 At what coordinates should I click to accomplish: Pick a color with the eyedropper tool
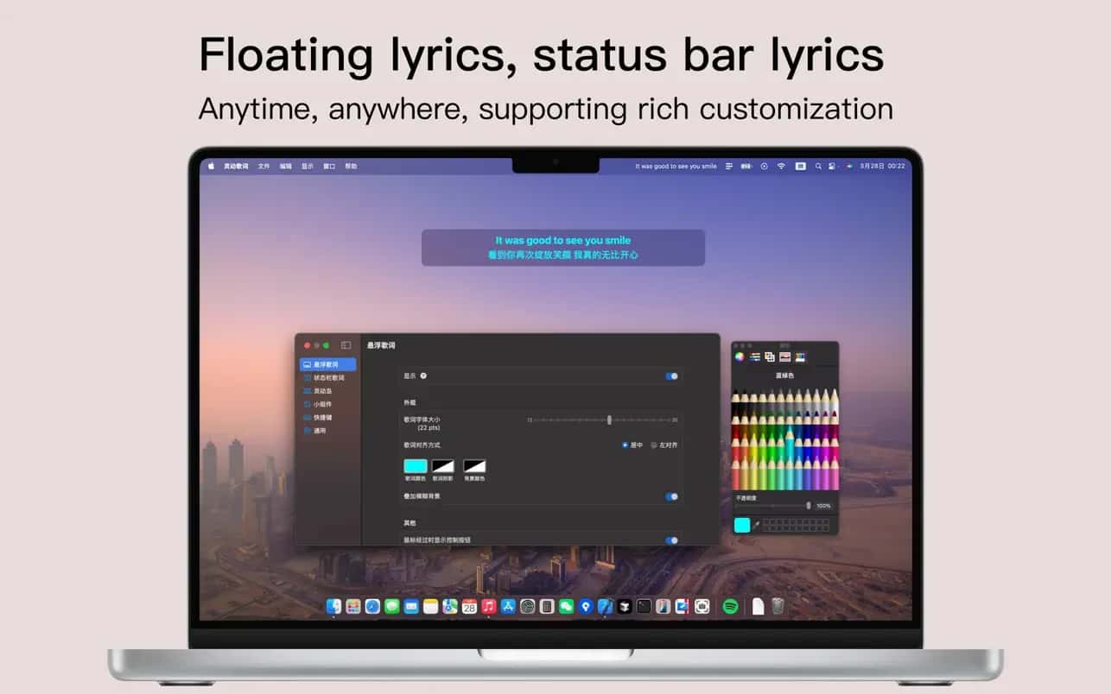click(x=757, y=524)
